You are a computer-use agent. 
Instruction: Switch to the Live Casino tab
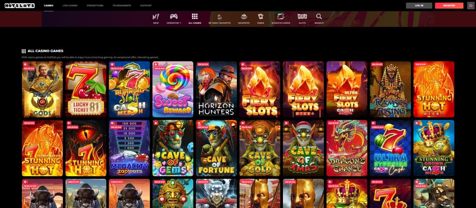(70, 5)
